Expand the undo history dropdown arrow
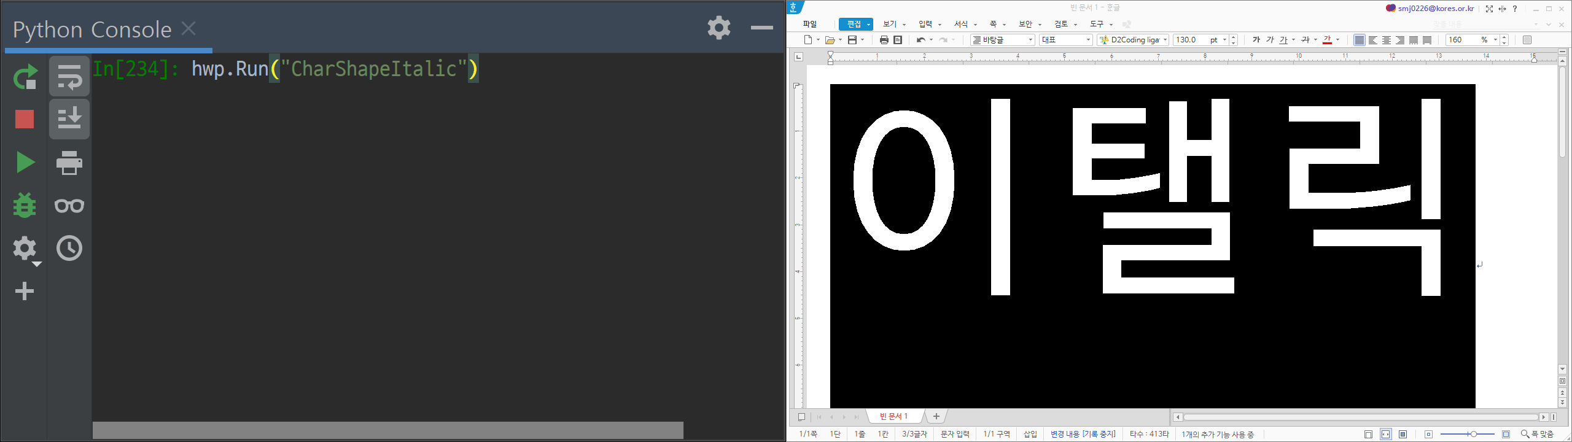 (931, 40)
